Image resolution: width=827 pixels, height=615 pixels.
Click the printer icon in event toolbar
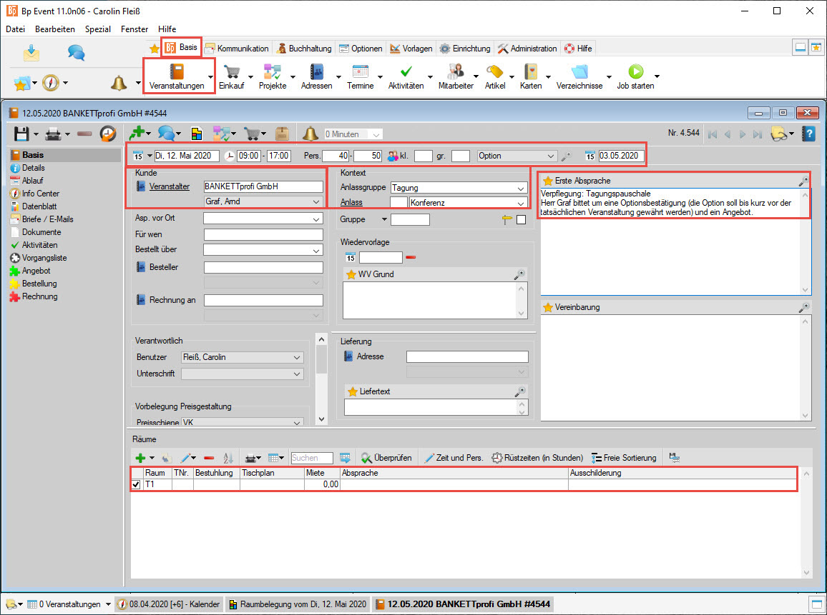[x=52, y=134]
